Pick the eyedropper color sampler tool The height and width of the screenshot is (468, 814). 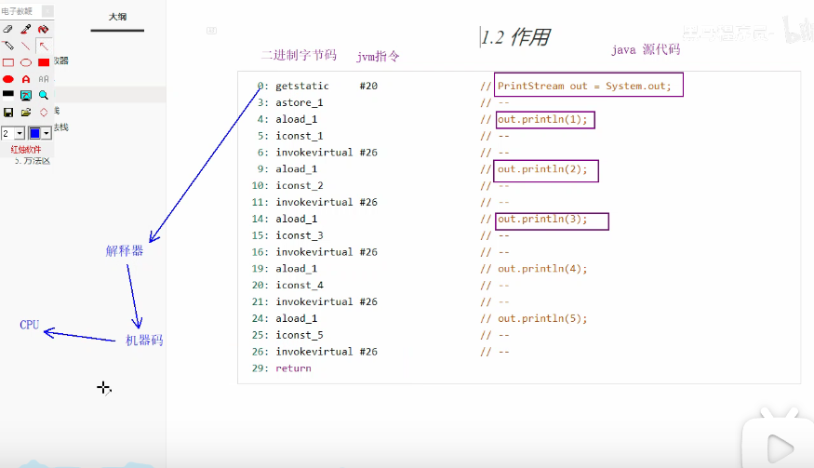25,29
